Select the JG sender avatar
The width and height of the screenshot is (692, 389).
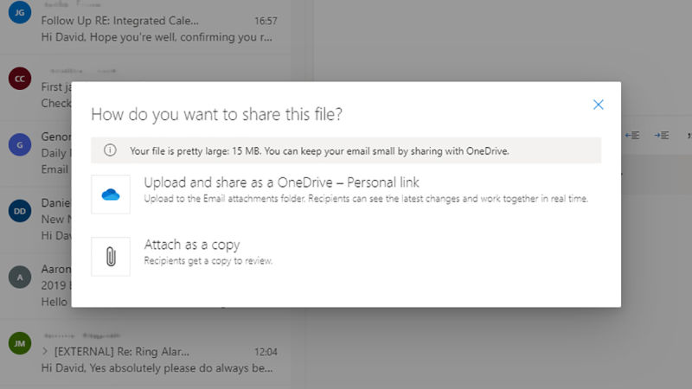20,12
